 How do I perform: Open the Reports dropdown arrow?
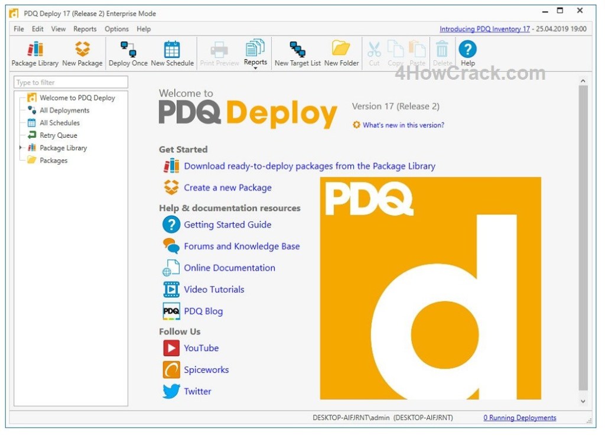(255, 69)
